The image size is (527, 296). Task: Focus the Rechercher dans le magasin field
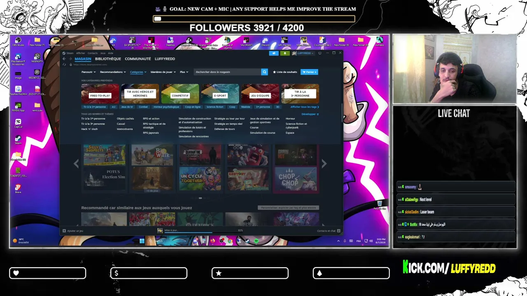click(228, 72)
